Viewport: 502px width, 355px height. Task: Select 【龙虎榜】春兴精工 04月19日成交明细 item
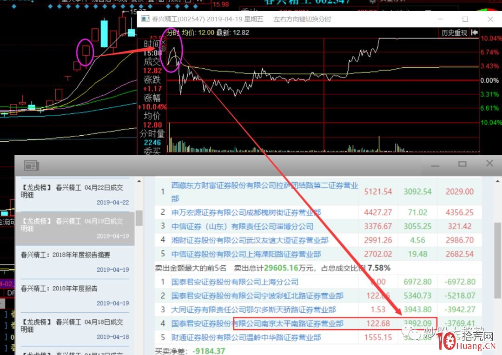tap(75, 228)
